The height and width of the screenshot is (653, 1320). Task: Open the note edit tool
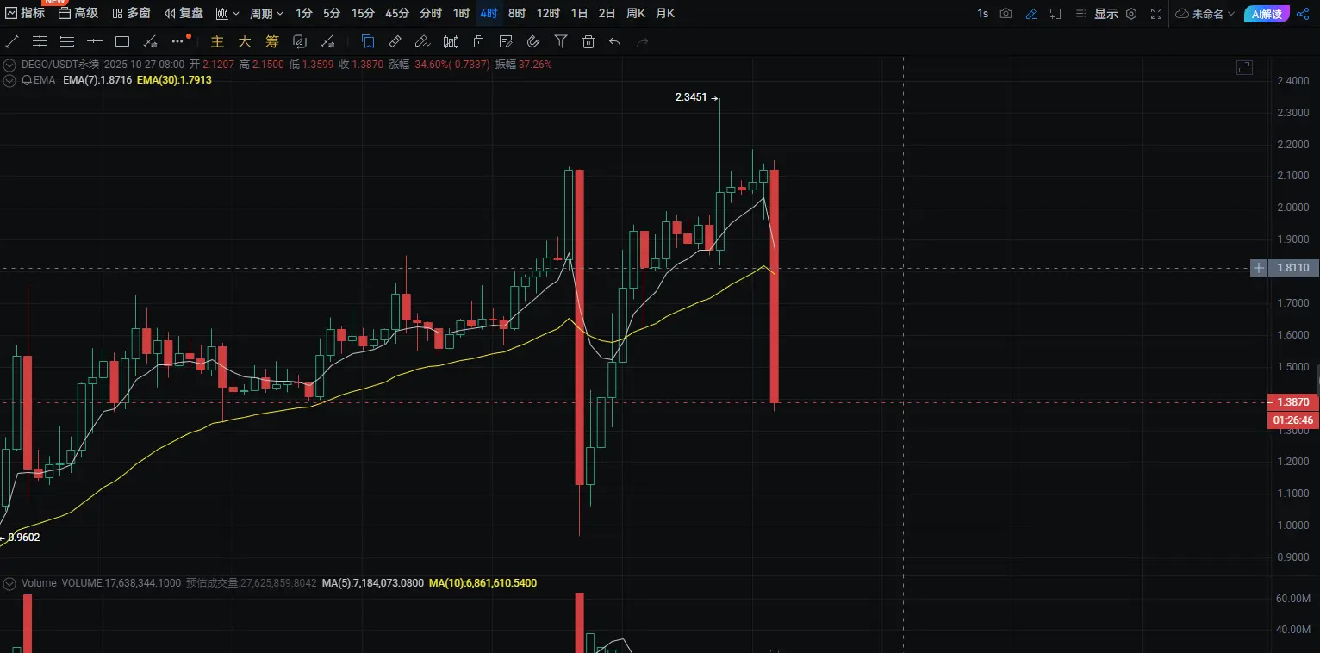506,40
